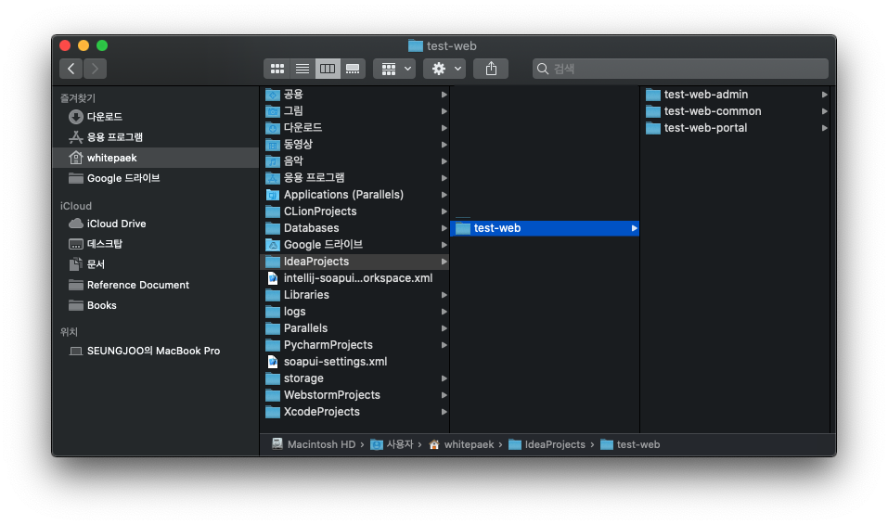The image size is (888, 525).
Task: Open the gear action menu
Action: click(x=444, y=69)
